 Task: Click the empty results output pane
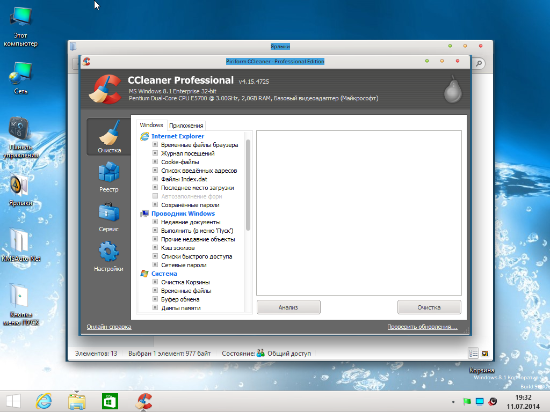359,213
